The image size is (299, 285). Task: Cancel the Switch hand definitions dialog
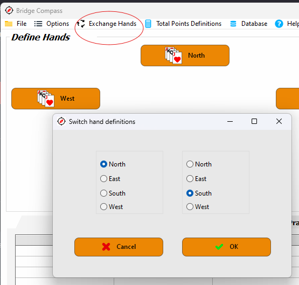coord(119,247)
